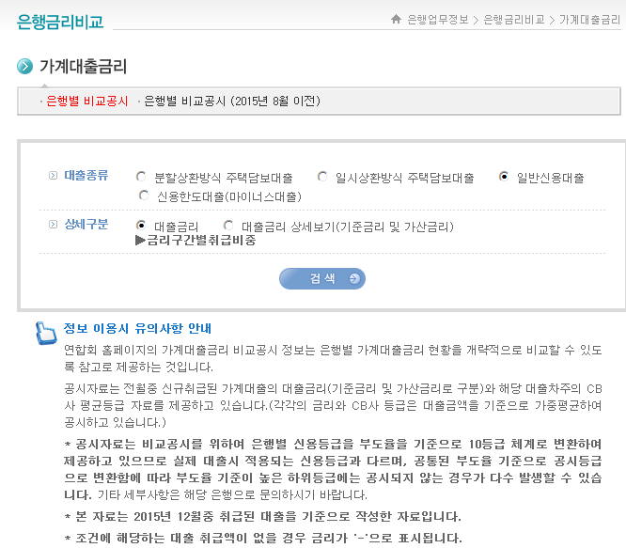626x548 pixels.
Task: Select 대출금리 상세보기 radio option
Action: tap(228, 226)
